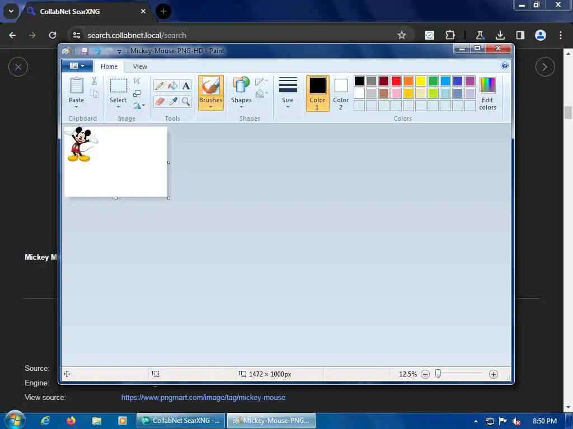
Task: Open Windows Explorer folder in taskbar
Action: (97, 421)
